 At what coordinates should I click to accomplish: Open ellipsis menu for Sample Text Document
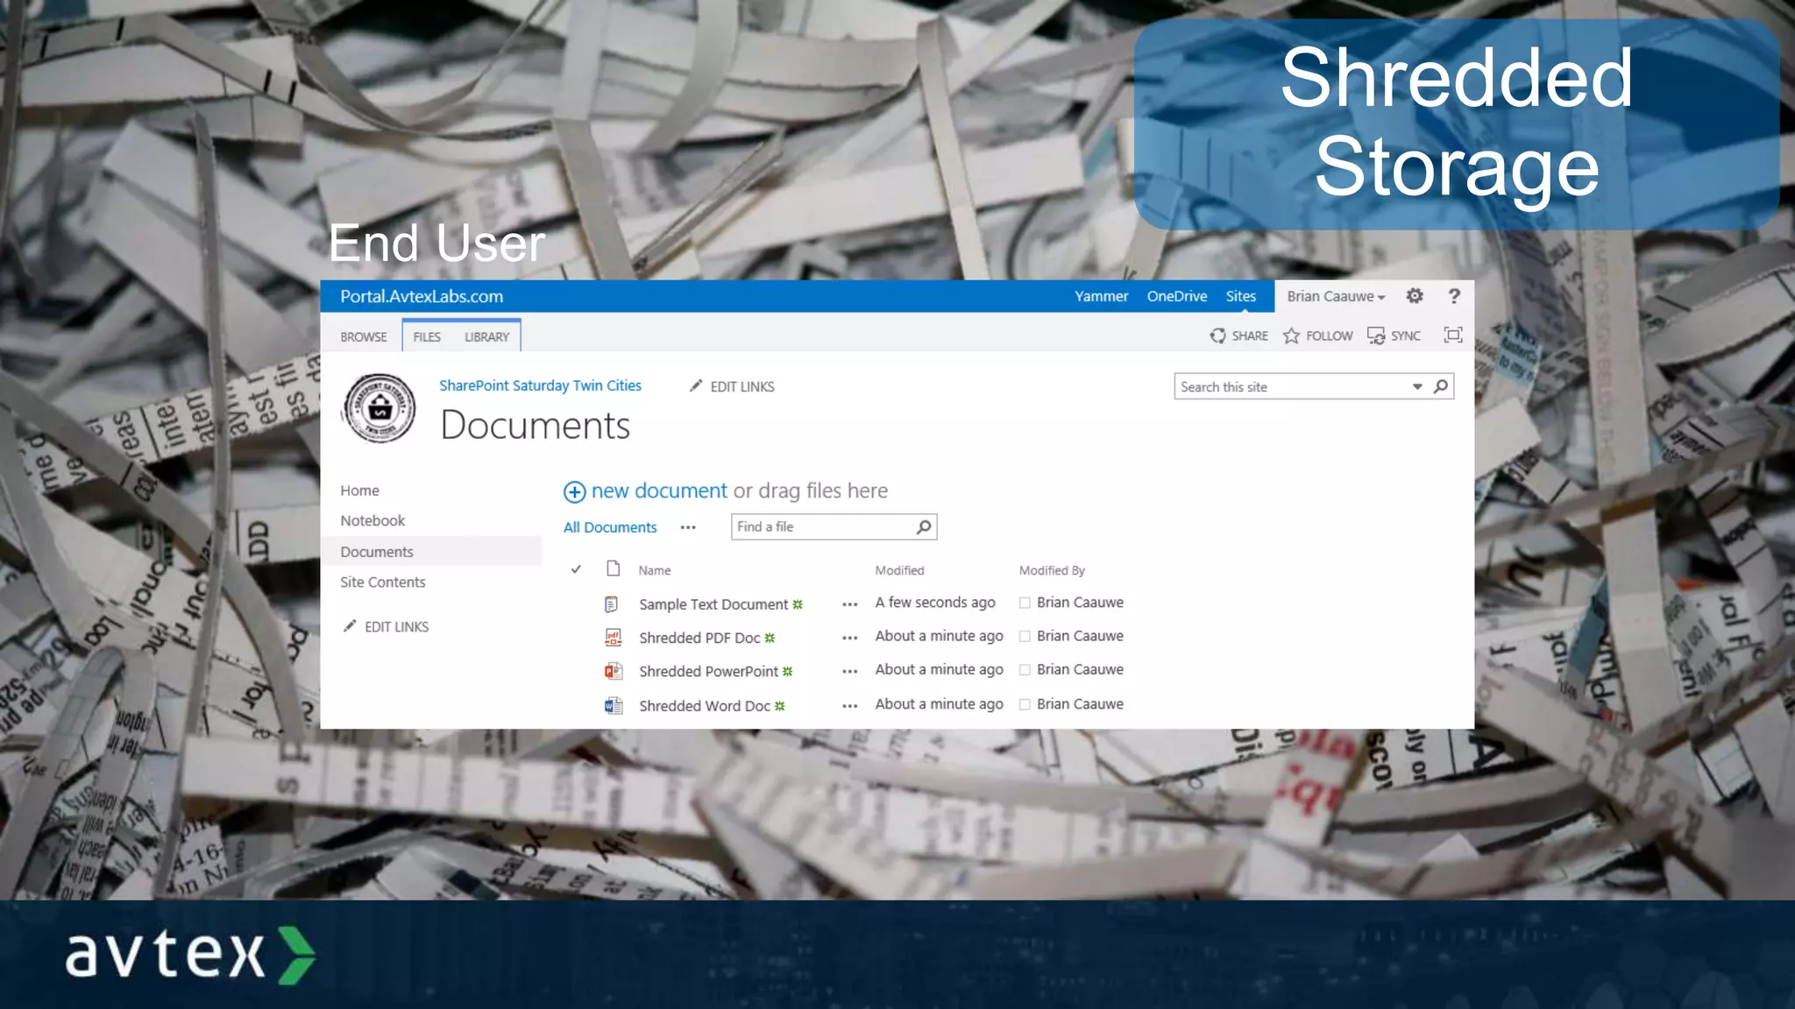849,604
